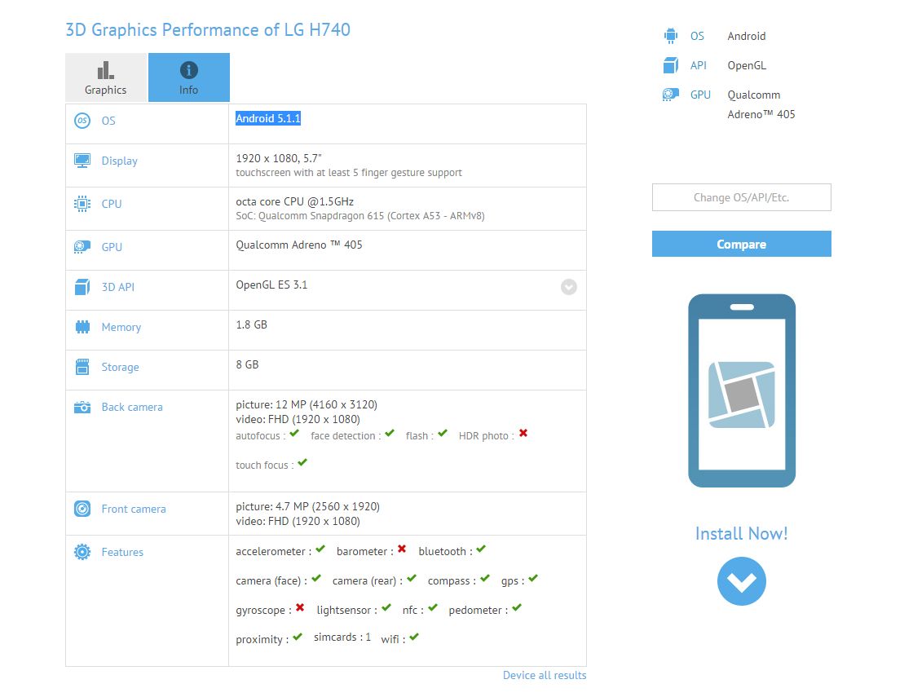Click the Back camera row label

(x=132, y=407)
